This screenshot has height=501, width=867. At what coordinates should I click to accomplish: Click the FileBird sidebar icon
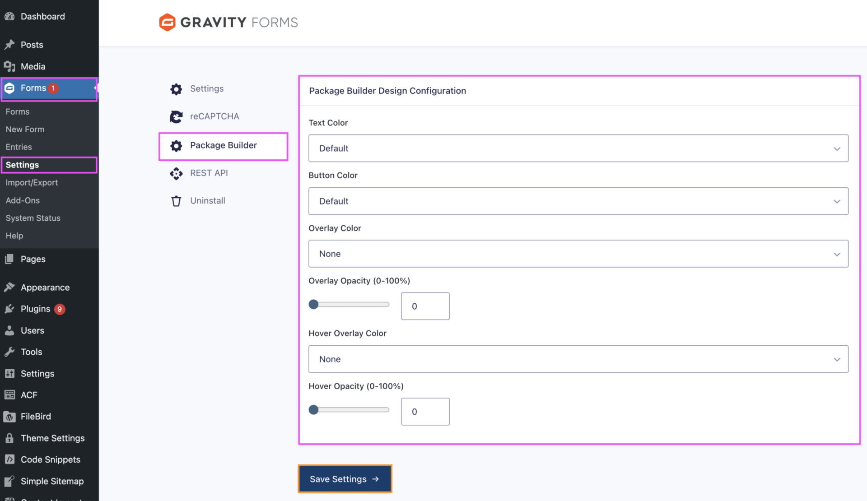[x=9, y=417]
